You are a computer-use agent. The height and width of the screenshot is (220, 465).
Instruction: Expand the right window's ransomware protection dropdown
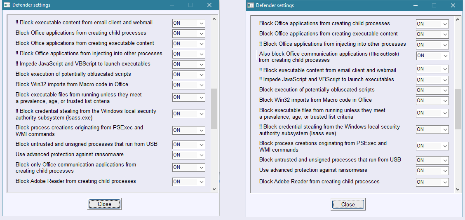(x=432, y=171)
